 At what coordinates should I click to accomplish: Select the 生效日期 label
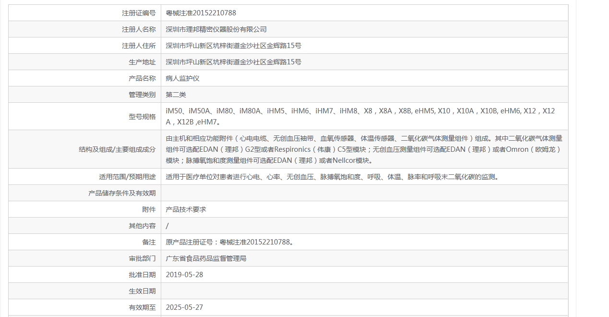click(142, 291)
